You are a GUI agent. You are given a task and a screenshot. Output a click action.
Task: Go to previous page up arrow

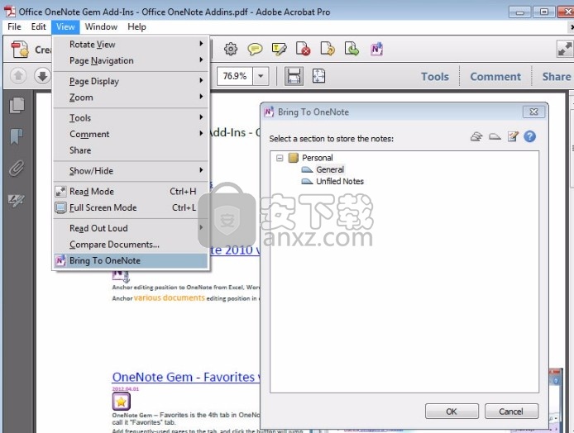tap(18, 76)
